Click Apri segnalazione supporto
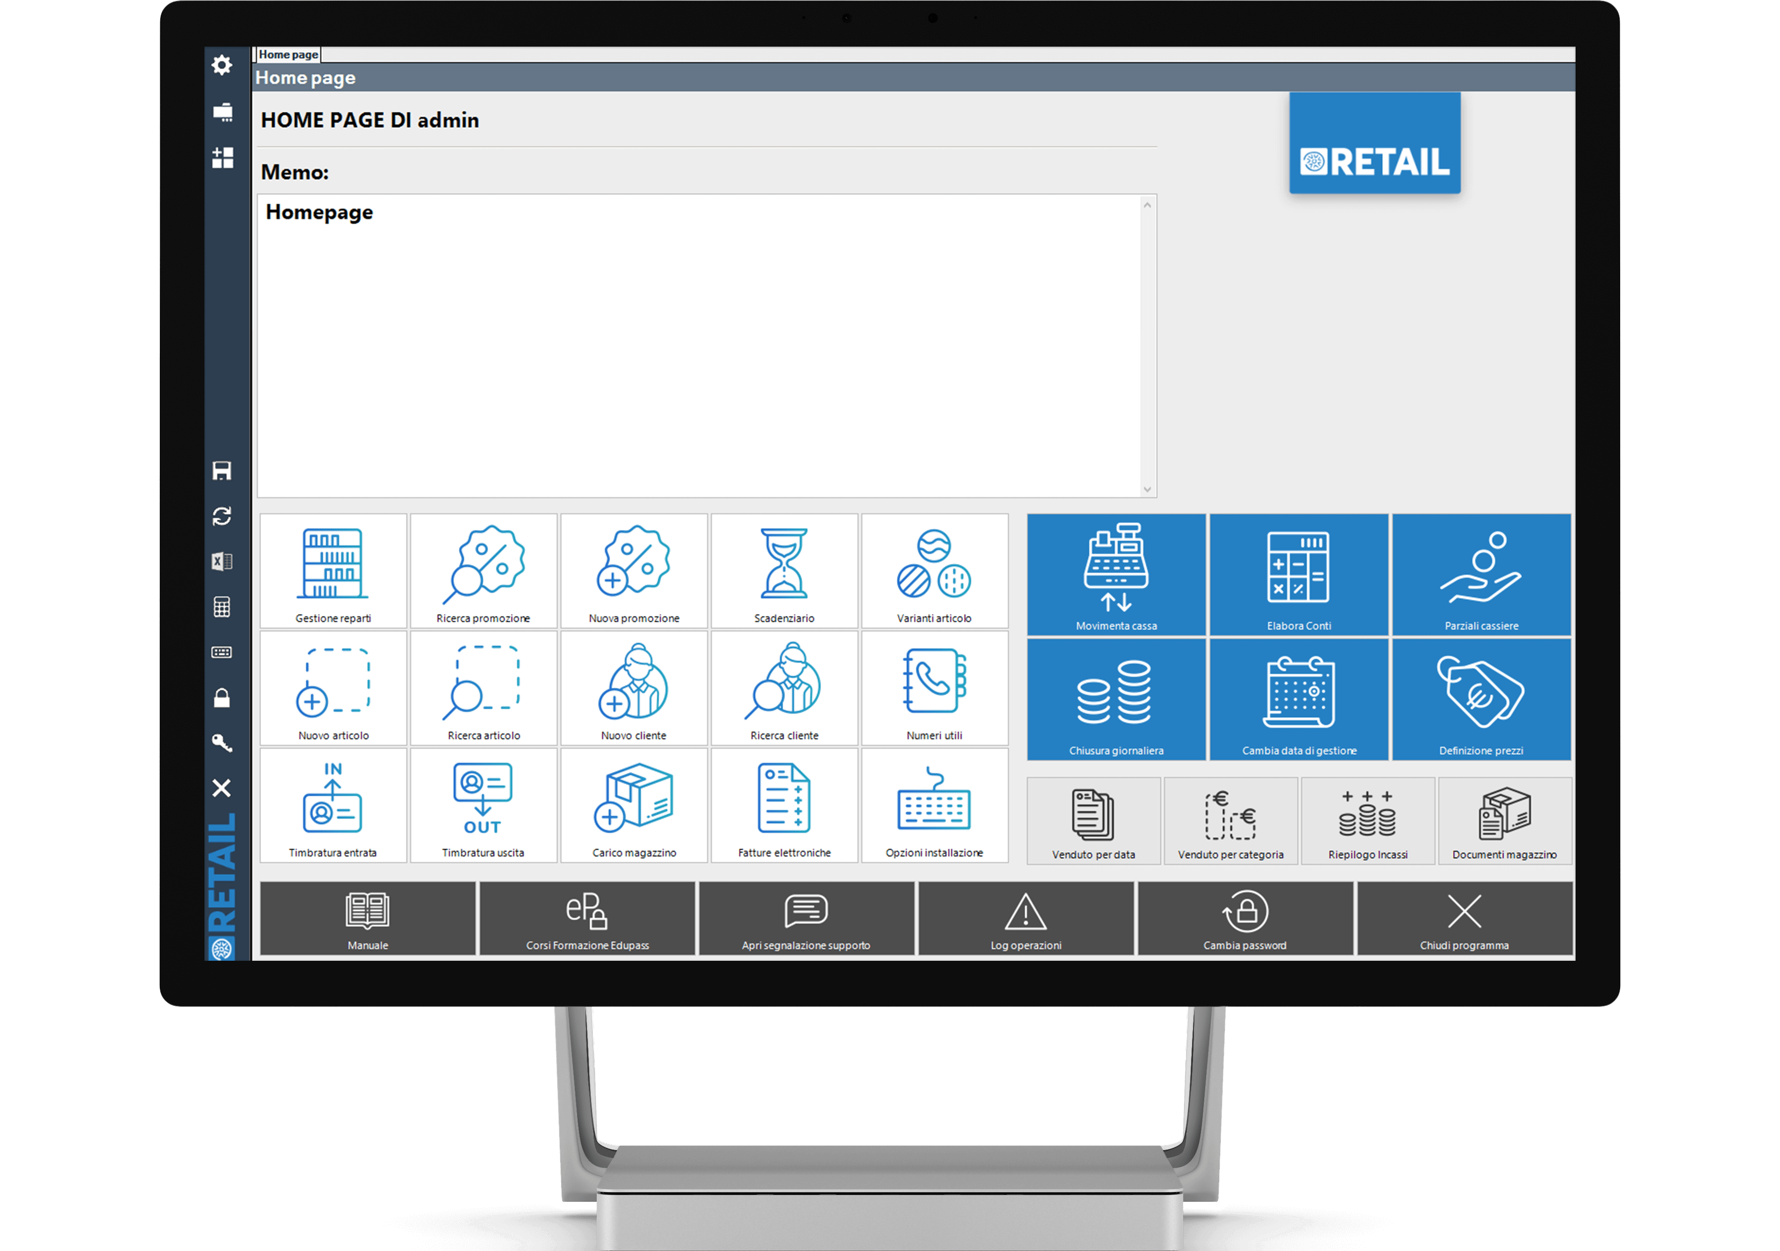The width and height of the screenshot is (1780, 1251). tap(806, 919)
